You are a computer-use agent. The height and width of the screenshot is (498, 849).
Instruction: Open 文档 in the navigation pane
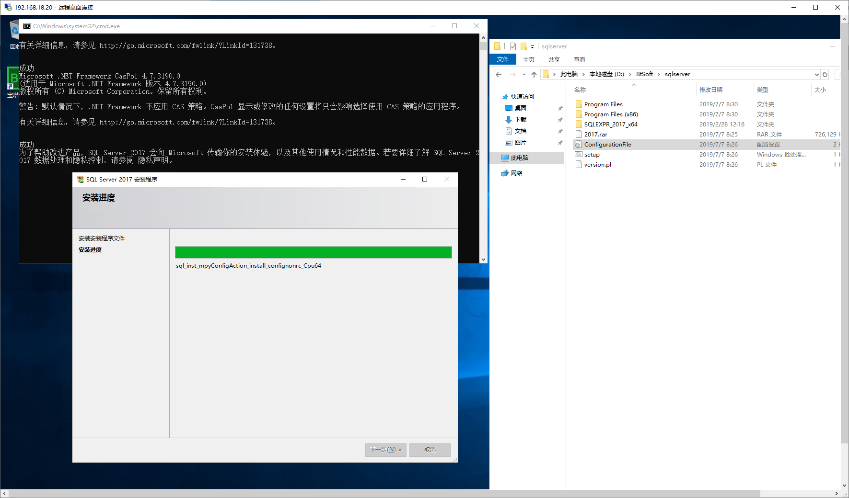coord(521,131)
